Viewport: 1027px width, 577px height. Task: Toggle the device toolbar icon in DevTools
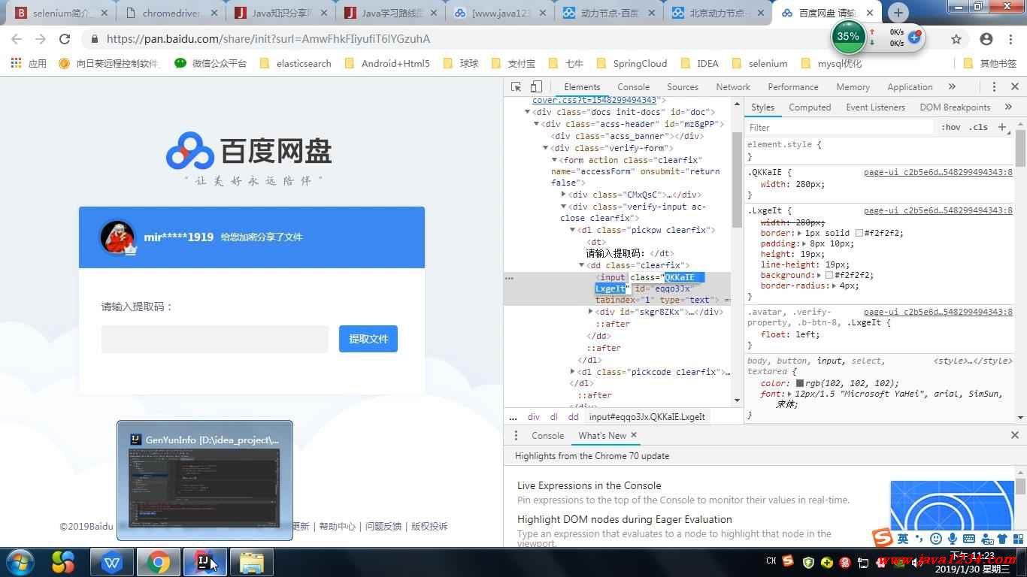[x=536, y=87]
